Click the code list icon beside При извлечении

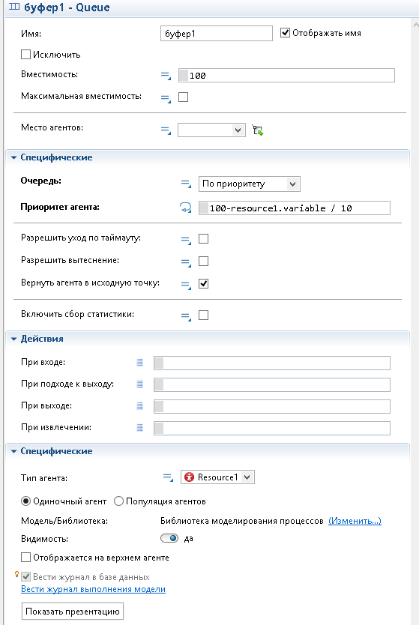(140, 428)
